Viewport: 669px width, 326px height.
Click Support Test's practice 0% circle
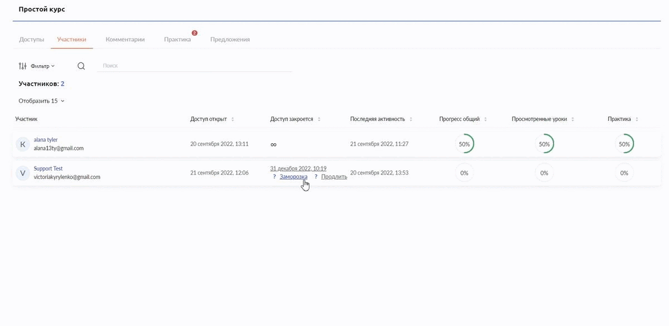coord(624,173)
